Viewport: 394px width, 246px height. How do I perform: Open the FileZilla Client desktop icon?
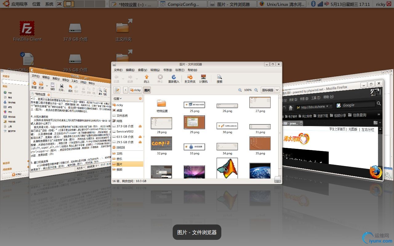[x=27, y=31]
